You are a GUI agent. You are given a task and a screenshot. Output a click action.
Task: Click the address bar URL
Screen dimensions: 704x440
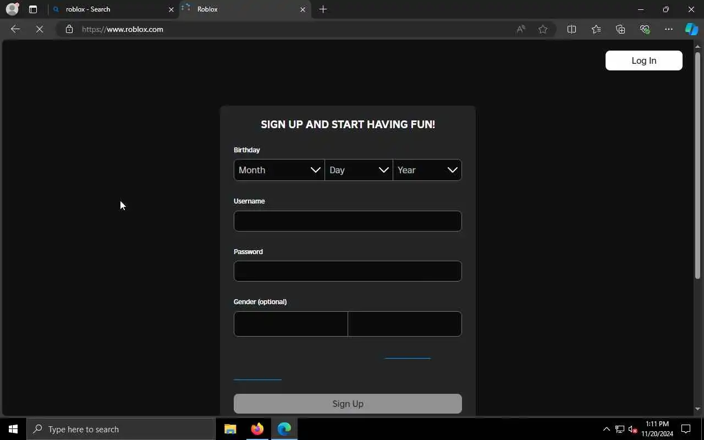(123, 29)
